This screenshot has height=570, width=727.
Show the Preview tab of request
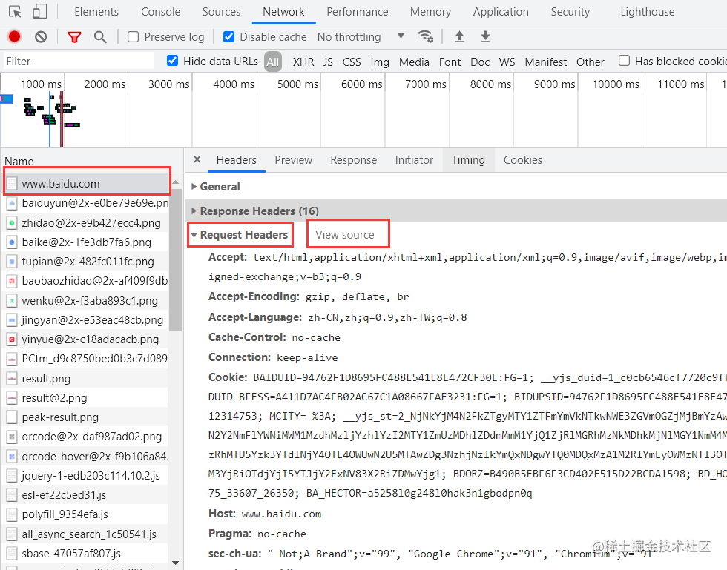[294, 160]
